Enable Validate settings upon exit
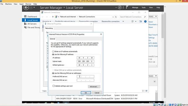 click(53, 86)
